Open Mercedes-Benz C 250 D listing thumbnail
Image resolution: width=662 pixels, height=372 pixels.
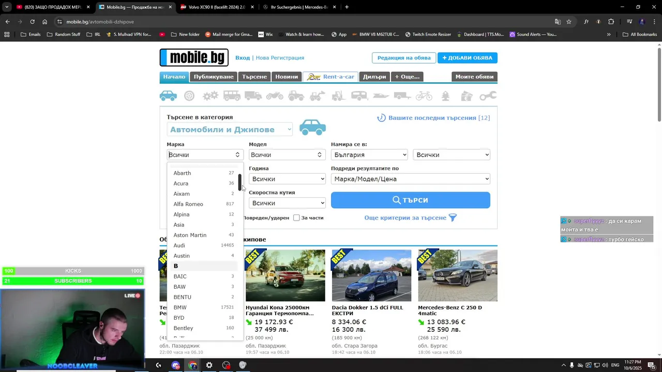(458, 275)
